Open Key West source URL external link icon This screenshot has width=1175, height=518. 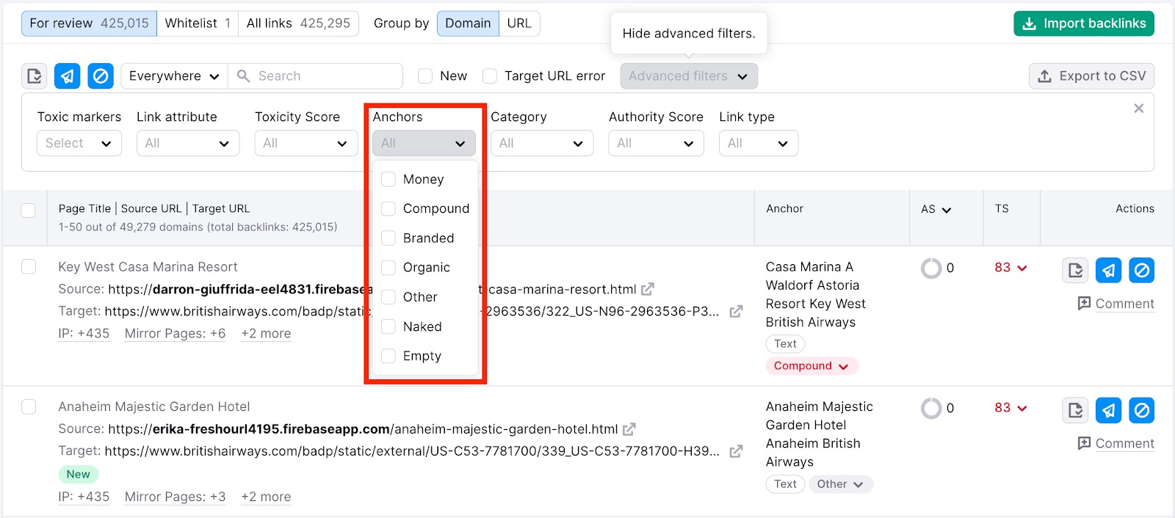[x=647, y=290]
